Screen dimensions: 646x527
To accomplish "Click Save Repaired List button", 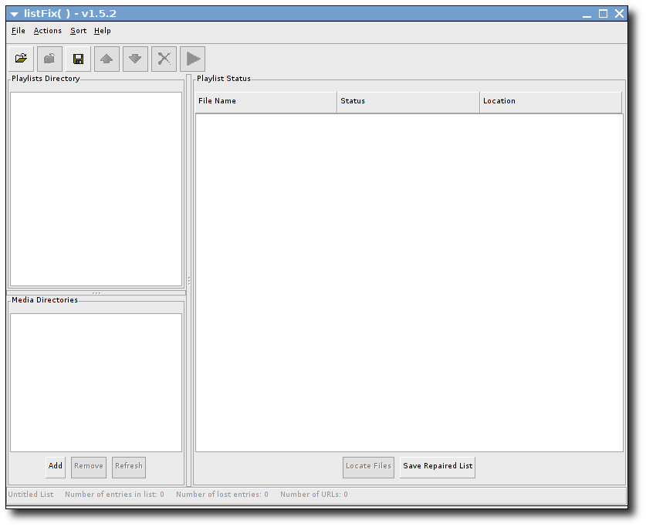I will [438, 467].
